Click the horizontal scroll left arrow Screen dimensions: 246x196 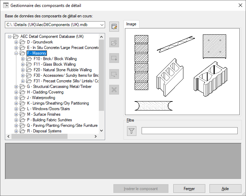click(x=8, y=137)
